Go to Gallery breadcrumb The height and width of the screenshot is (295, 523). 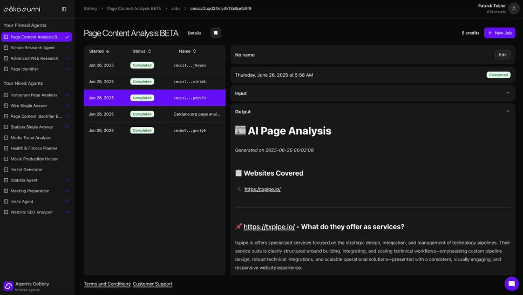90,9
